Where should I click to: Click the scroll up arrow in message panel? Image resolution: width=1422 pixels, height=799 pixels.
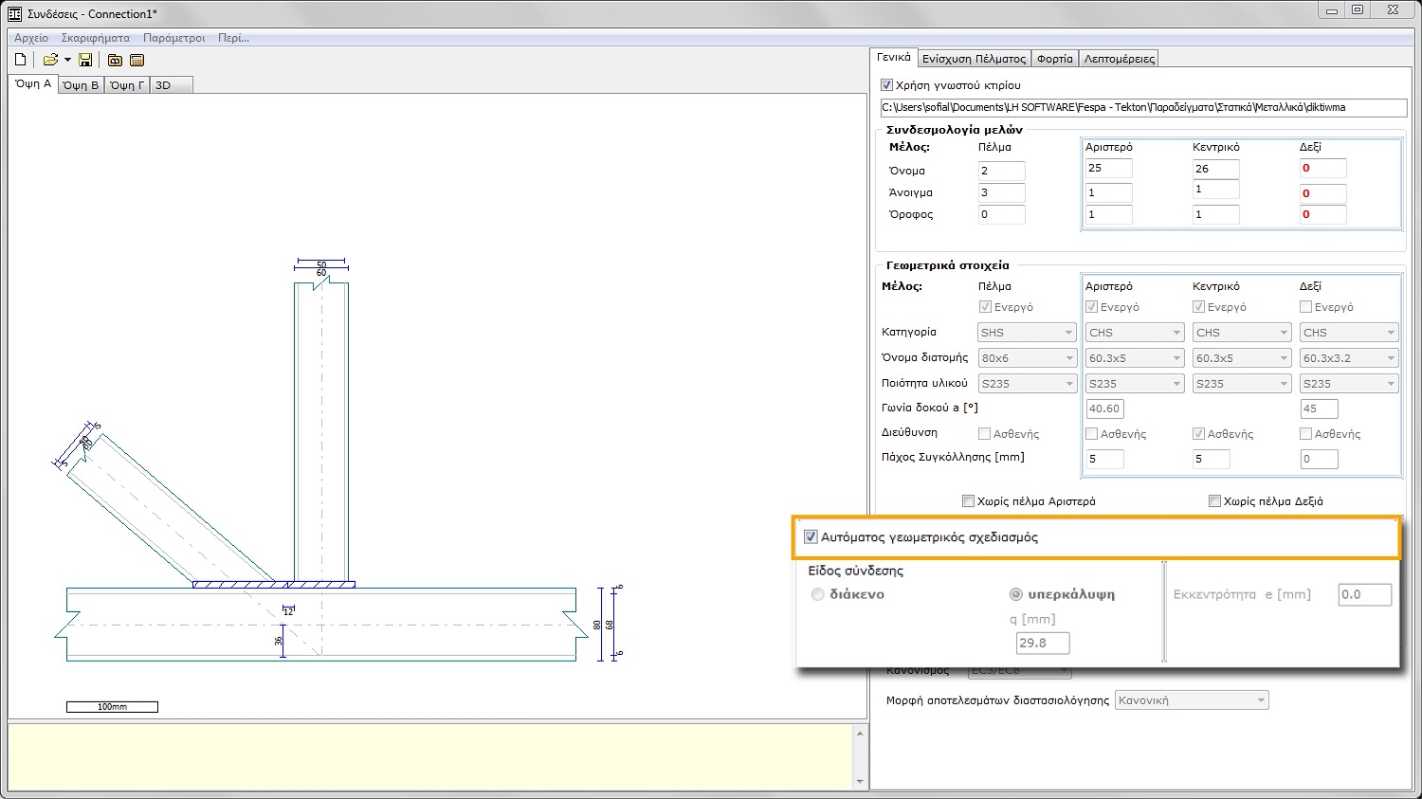[x=860, y=734]
